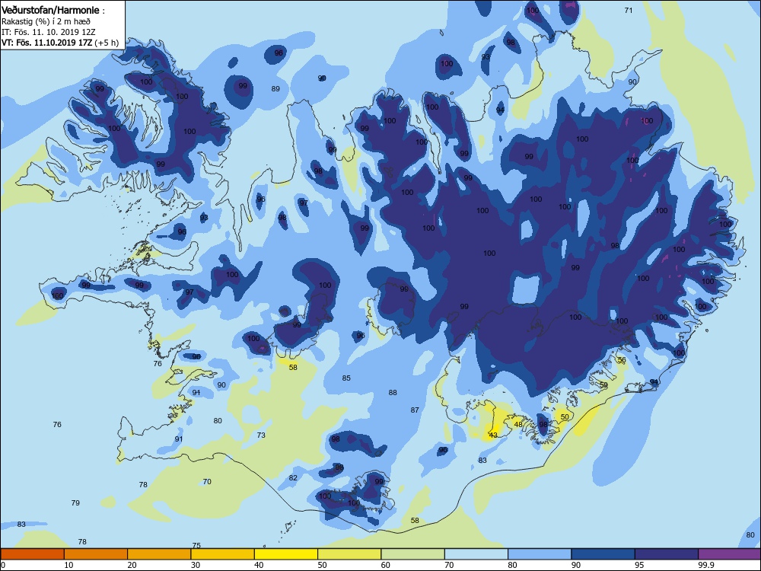Click the map value '59' on the map
The height and width of the screenshot is (571, 761).
603,384
